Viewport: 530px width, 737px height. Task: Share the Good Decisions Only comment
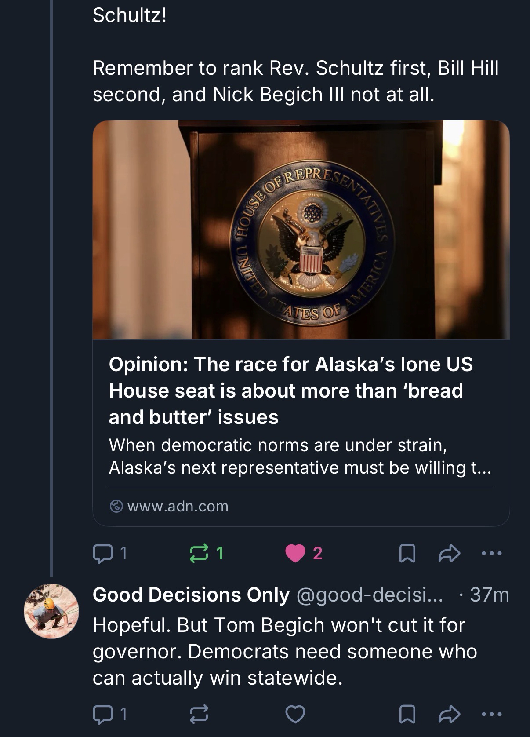click(x=449, y=714)
